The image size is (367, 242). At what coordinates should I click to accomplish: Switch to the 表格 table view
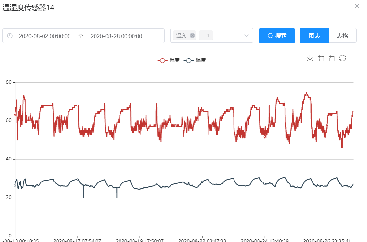(x=342, y=36)
